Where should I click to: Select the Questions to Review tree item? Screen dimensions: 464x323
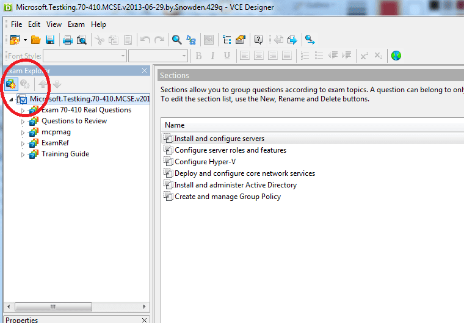(x=74, y=121)
